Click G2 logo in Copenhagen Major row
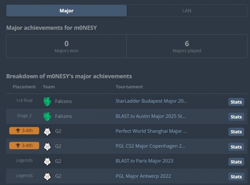The height and width of the screenshot is (185, 250). 47,146
